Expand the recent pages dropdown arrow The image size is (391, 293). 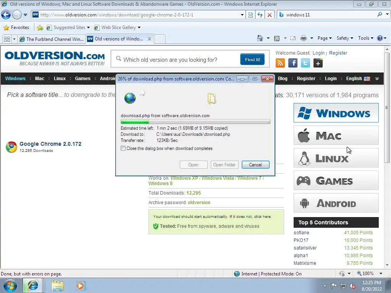(25, 15)
